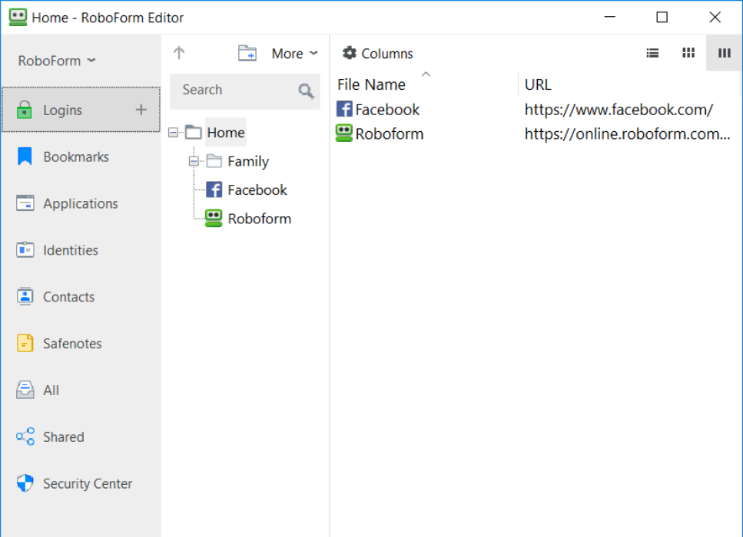Minimize the RoboForm Editor window
Screen dimensions: 743x537
tap(610, 17)
